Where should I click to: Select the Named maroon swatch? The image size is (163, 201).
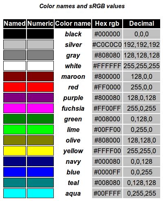coord(15,76)
